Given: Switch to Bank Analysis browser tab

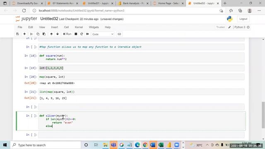Looking at the screenshot, I should (133, 3).
